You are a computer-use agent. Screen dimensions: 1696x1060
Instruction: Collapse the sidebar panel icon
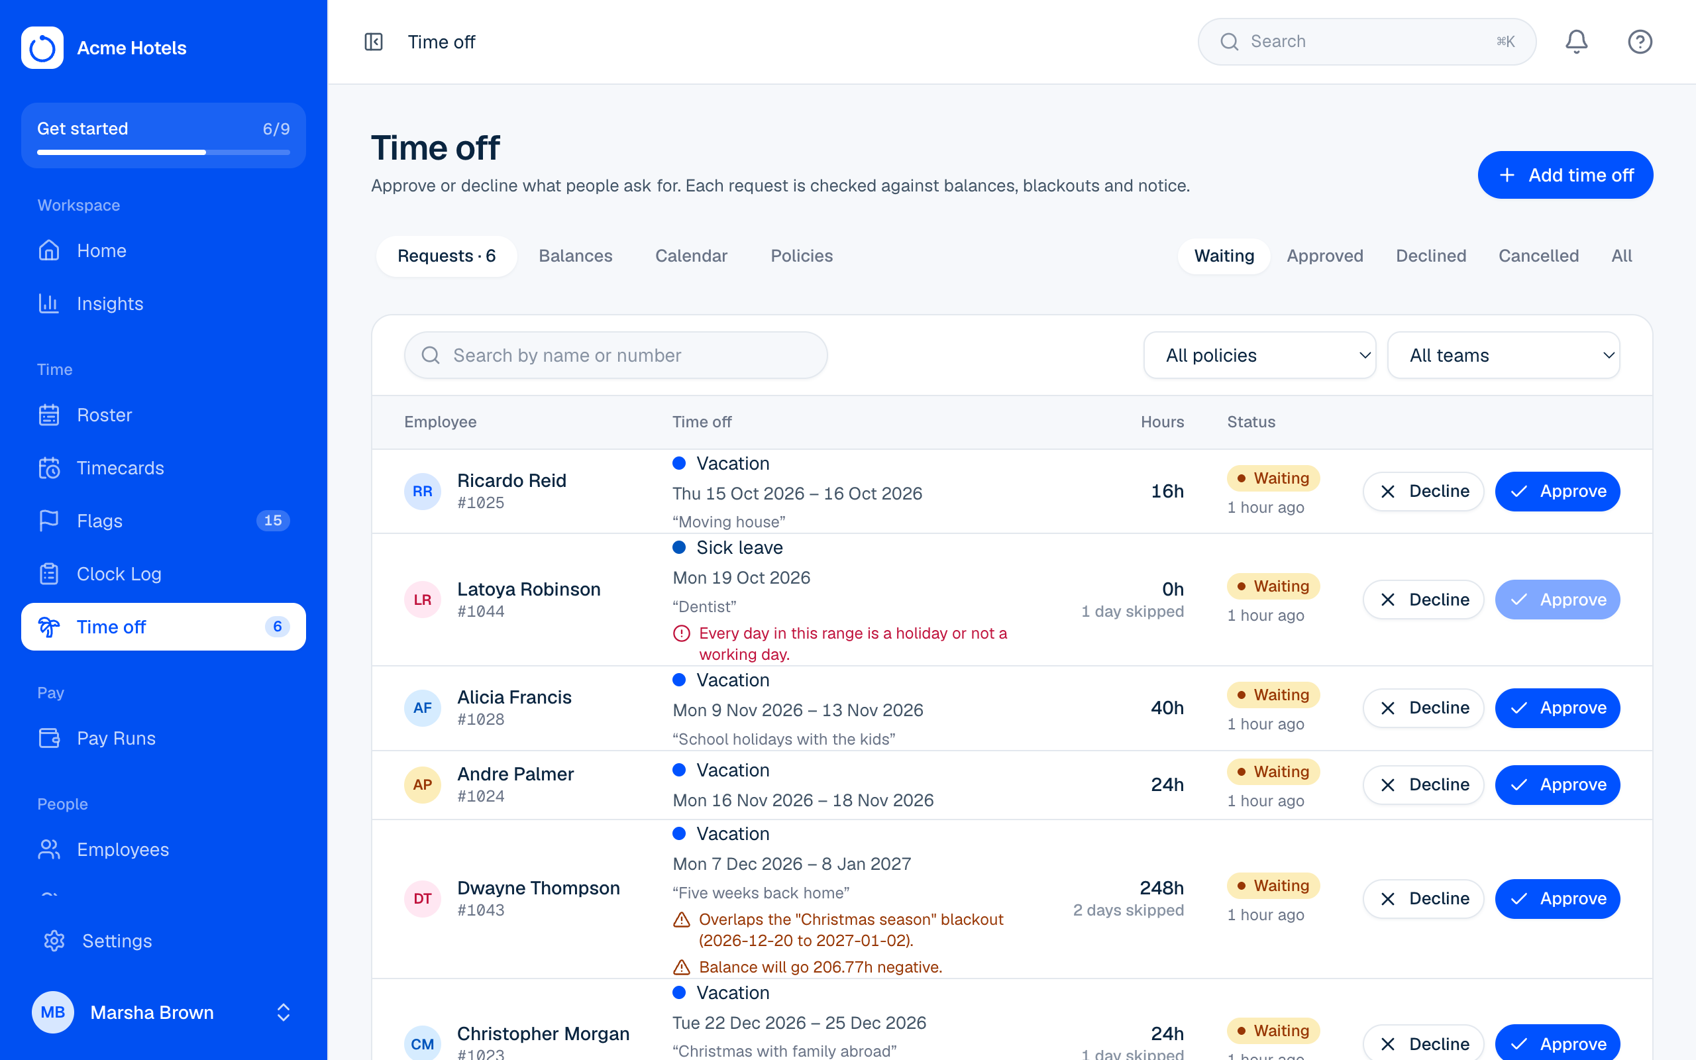click(x=374, y=42)
